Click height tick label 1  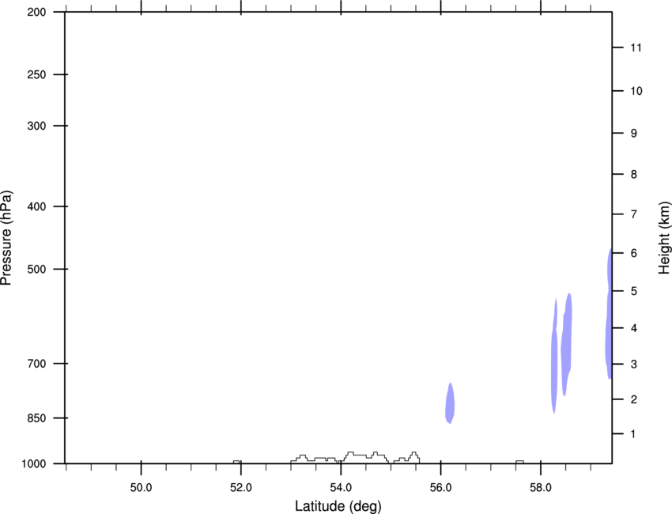(x=634, y=434)
